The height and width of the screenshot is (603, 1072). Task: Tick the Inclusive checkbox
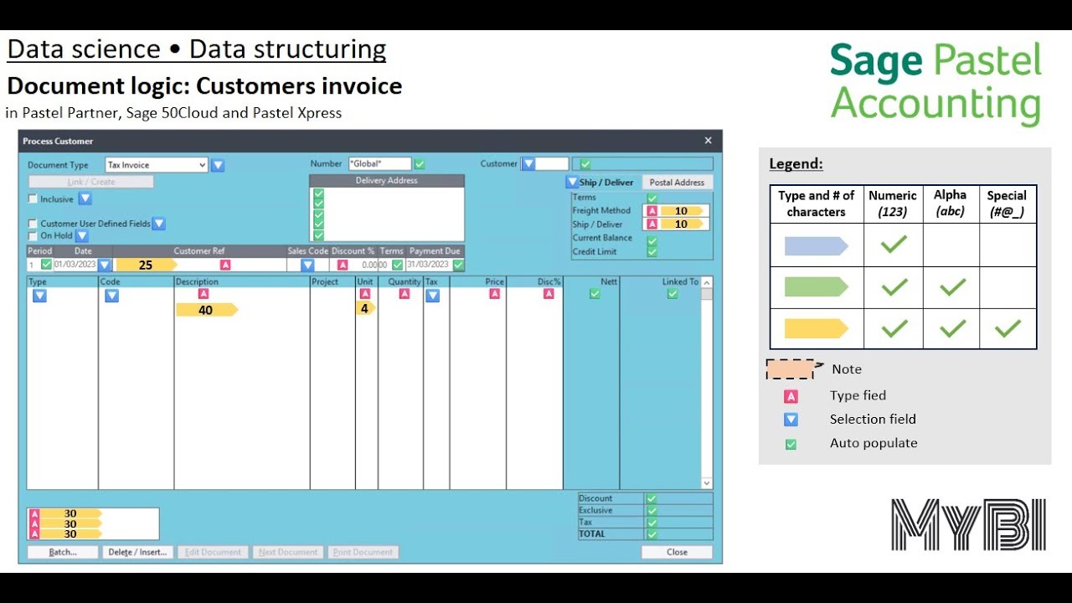pyautogui.click(x=33, y=199)
